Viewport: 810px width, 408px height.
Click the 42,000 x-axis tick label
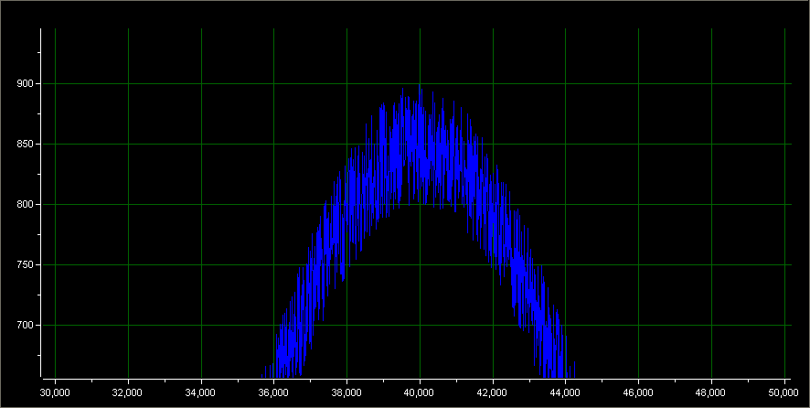[493, 392]
